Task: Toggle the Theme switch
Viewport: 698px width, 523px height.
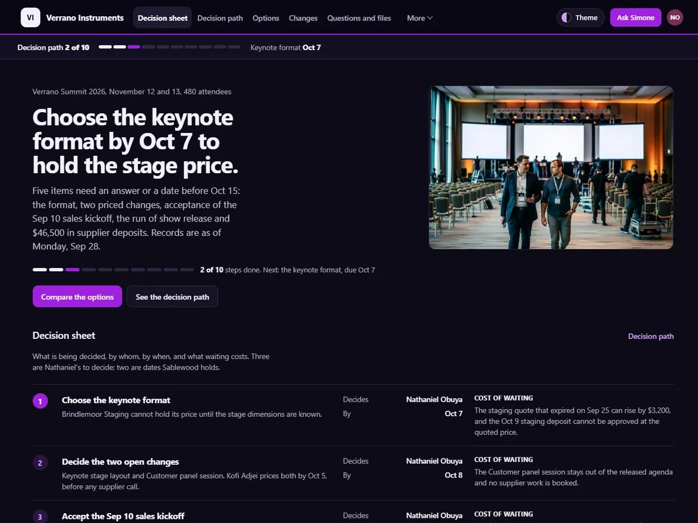Action: click(x=581, y=17)
